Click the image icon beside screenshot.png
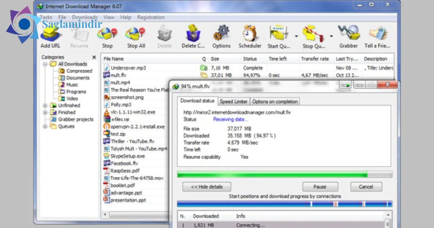 pos(107,97)
